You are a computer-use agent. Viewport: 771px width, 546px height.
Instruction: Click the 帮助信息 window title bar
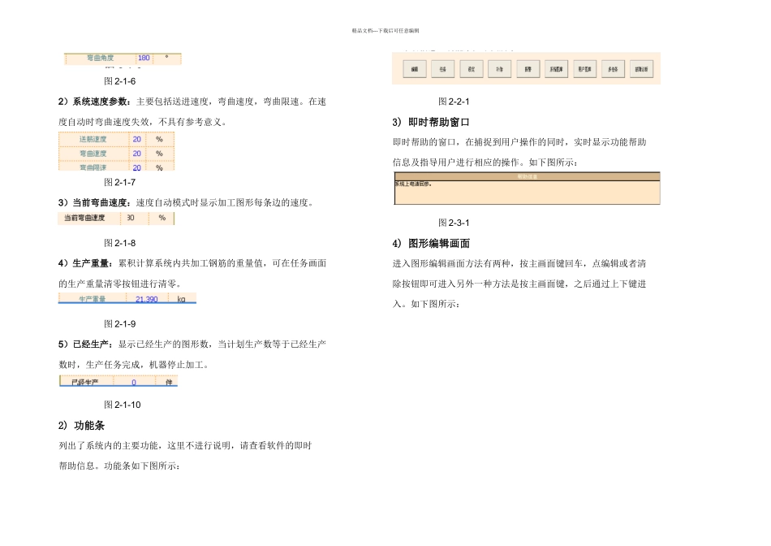pyautogui.click(x=527, y=176)
